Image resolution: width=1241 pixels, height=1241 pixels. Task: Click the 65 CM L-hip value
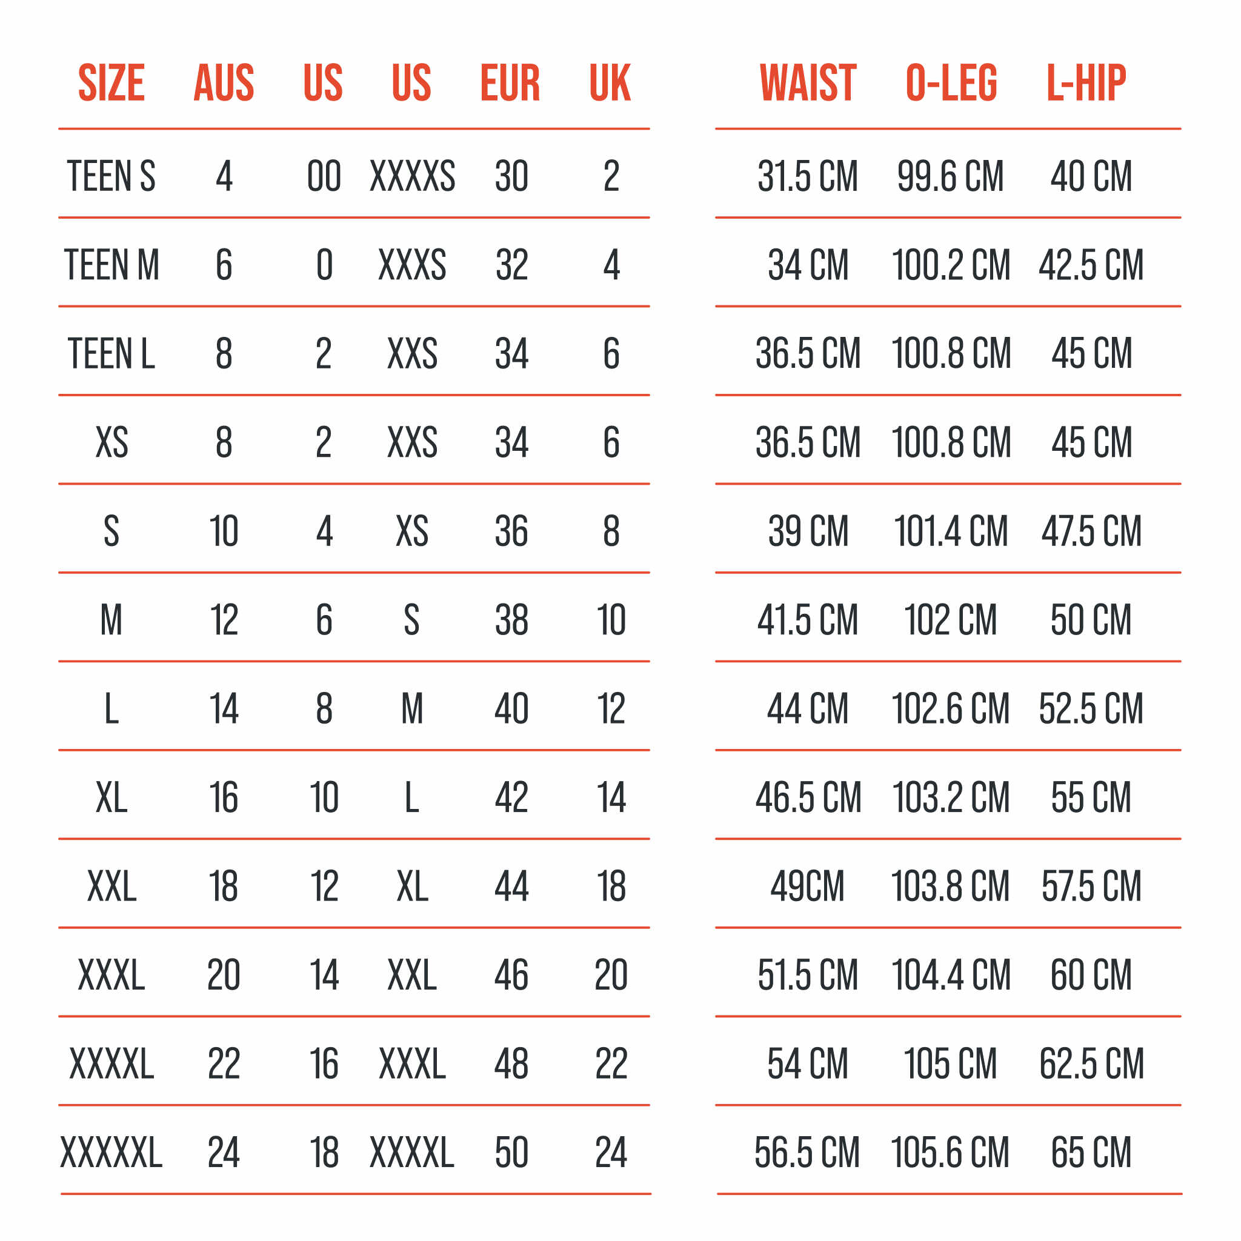point(1091,1153)
